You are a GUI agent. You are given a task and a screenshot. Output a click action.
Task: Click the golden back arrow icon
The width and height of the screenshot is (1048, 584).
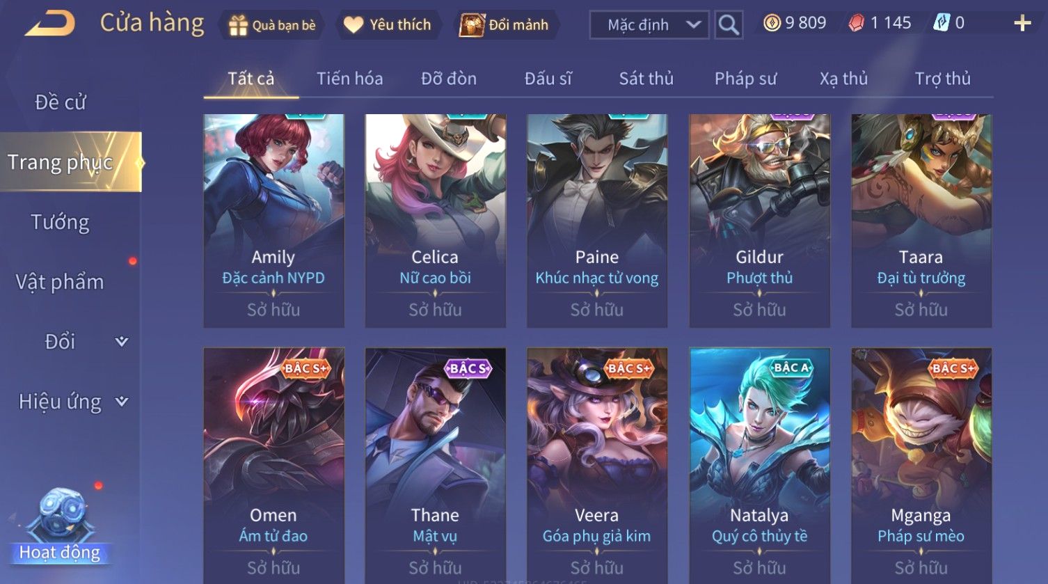tap(50, 24)
